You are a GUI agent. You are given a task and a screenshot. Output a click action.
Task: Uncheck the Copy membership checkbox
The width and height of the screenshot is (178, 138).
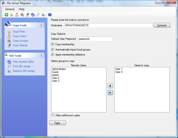53,44
